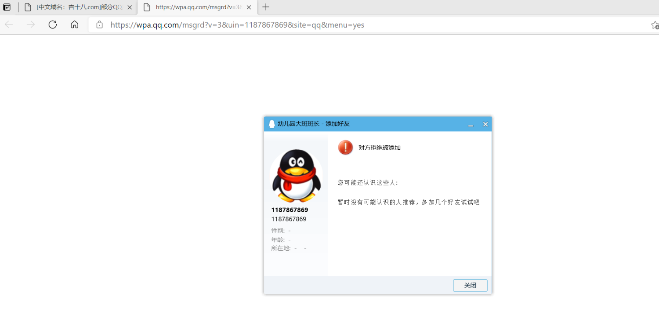Open the tab actions menu icon
659x325 pixels.
(7, 7)
